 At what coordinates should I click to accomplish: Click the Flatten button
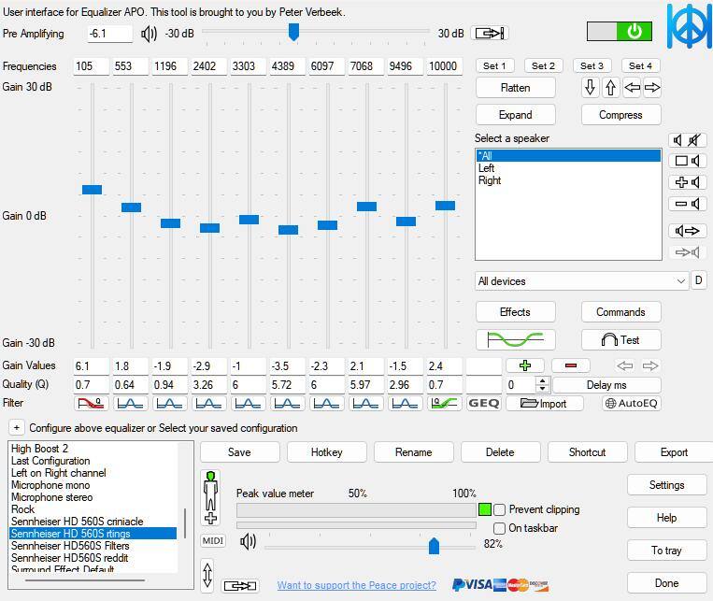pyautogui.click(x=515, y=88)
